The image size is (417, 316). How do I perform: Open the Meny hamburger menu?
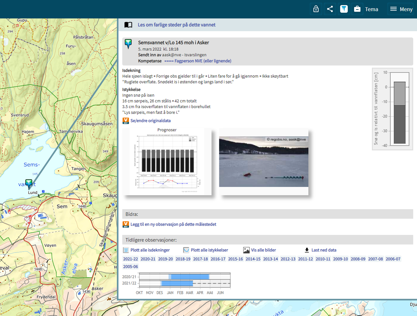coord(401,9)
